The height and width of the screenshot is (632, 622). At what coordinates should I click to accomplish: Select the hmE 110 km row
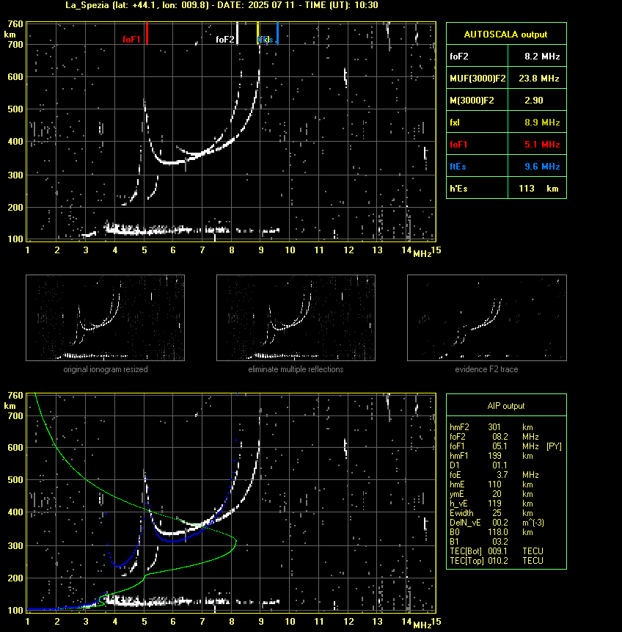click(491, 484)
